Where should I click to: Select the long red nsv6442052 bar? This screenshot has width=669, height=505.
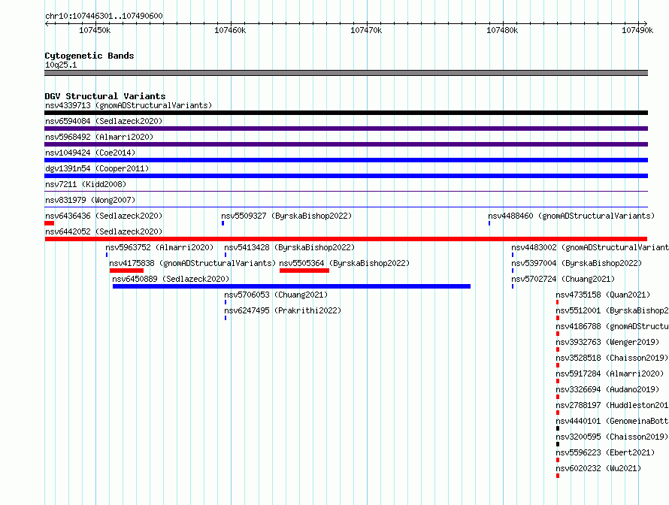(x=346, y=239)
